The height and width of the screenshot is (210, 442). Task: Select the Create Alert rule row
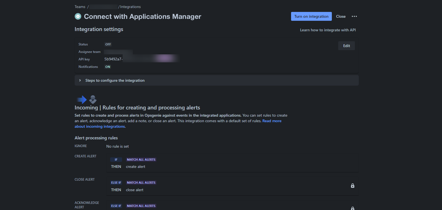pyautogui.click(x=233, y=163)
